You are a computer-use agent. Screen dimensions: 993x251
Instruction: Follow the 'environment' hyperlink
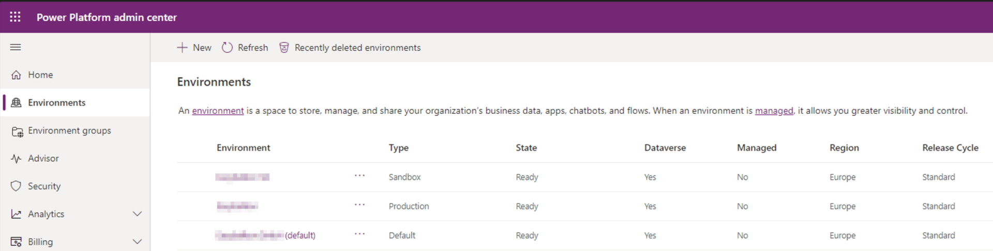pos(218,111)
